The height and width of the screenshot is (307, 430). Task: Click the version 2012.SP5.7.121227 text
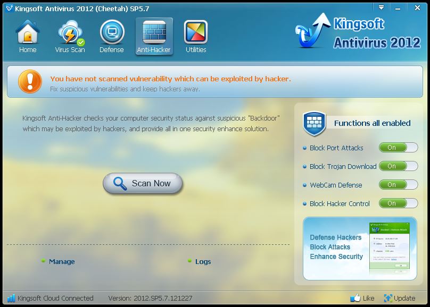150,298
